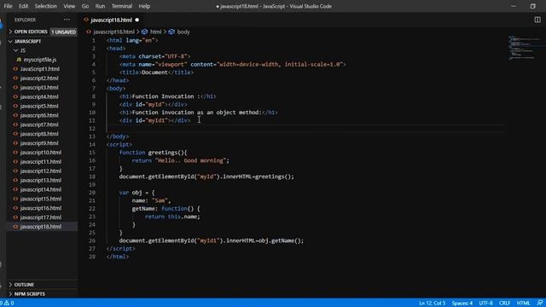Open javascript17.html file
This screenshot has width=546, height=307.
click(x=40, y=217)
